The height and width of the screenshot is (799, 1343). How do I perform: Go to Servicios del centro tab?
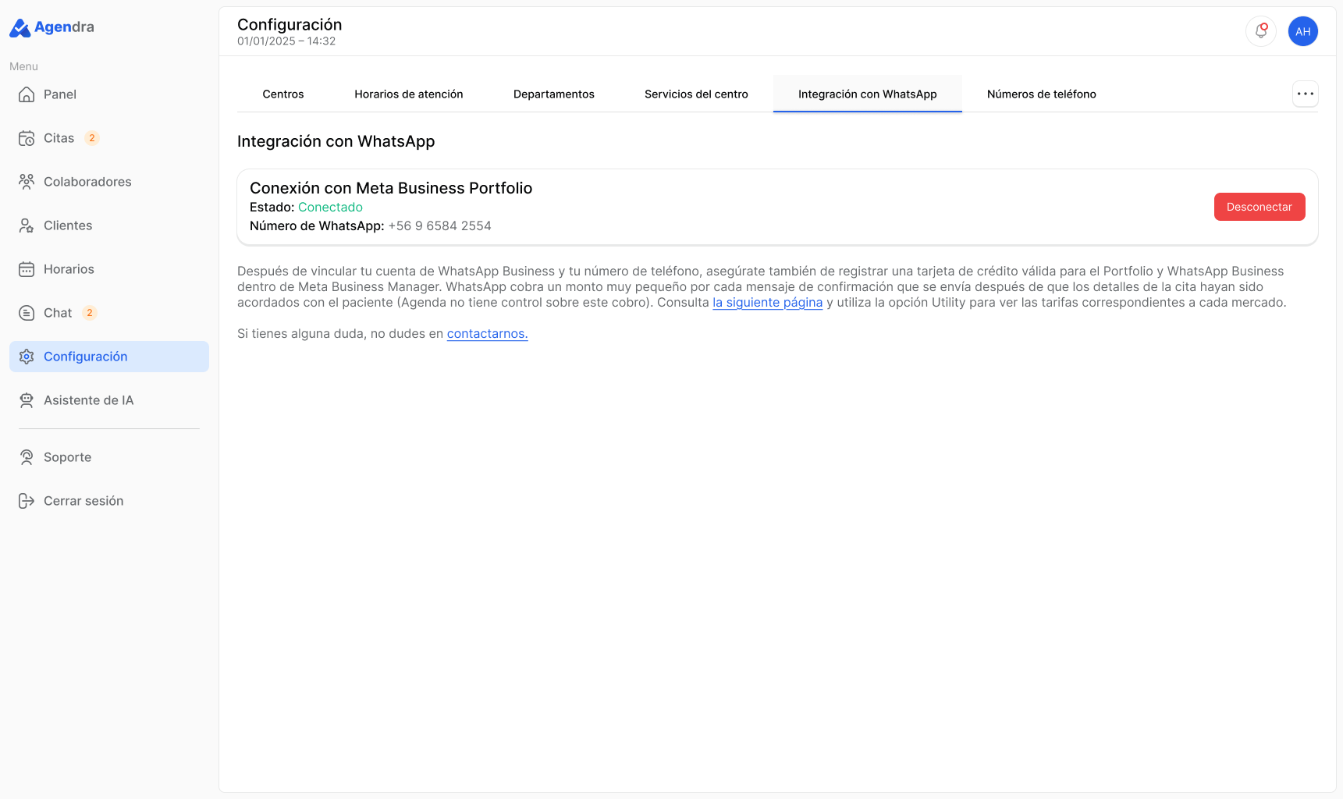coord(696,94)
